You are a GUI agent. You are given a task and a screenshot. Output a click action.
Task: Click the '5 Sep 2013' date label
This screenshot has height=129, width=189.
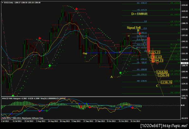[x=76, y=121]
